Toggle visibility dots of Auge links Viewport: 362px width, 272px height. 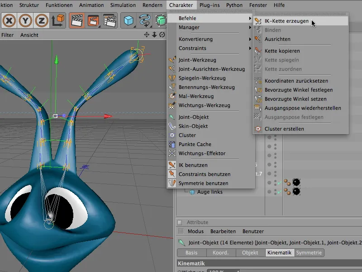click(x=275, y=192)
